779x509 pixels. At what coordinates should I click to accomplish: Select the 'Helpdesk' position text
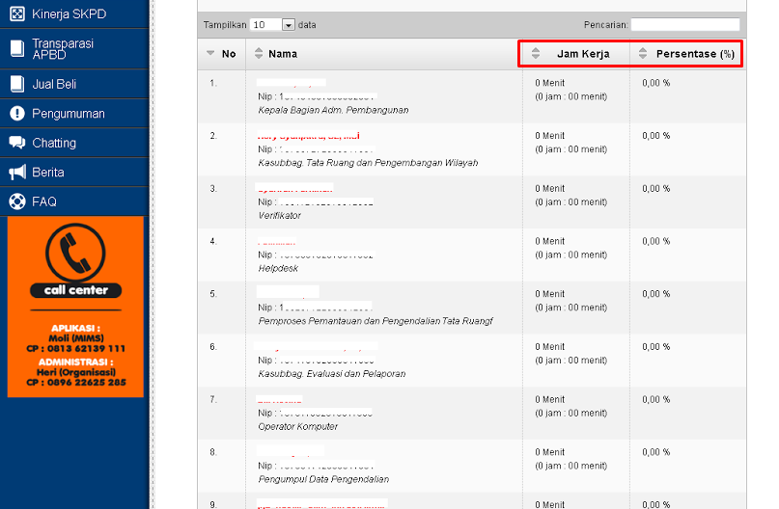point(278,268)
